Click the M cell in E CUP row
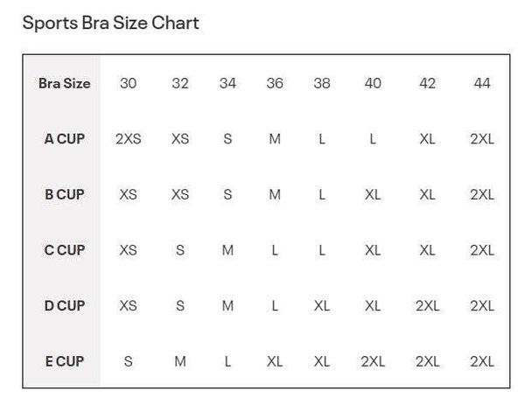 (180, 361)
